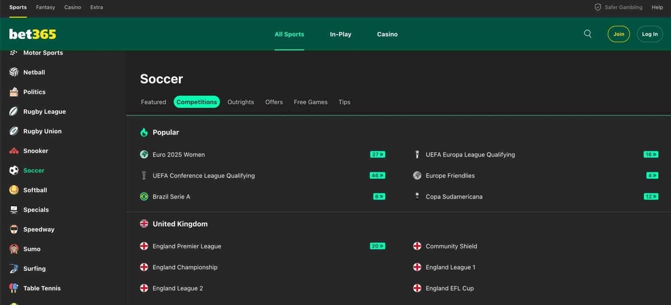
Task: Click the Log In button
Action: point(650,34)
